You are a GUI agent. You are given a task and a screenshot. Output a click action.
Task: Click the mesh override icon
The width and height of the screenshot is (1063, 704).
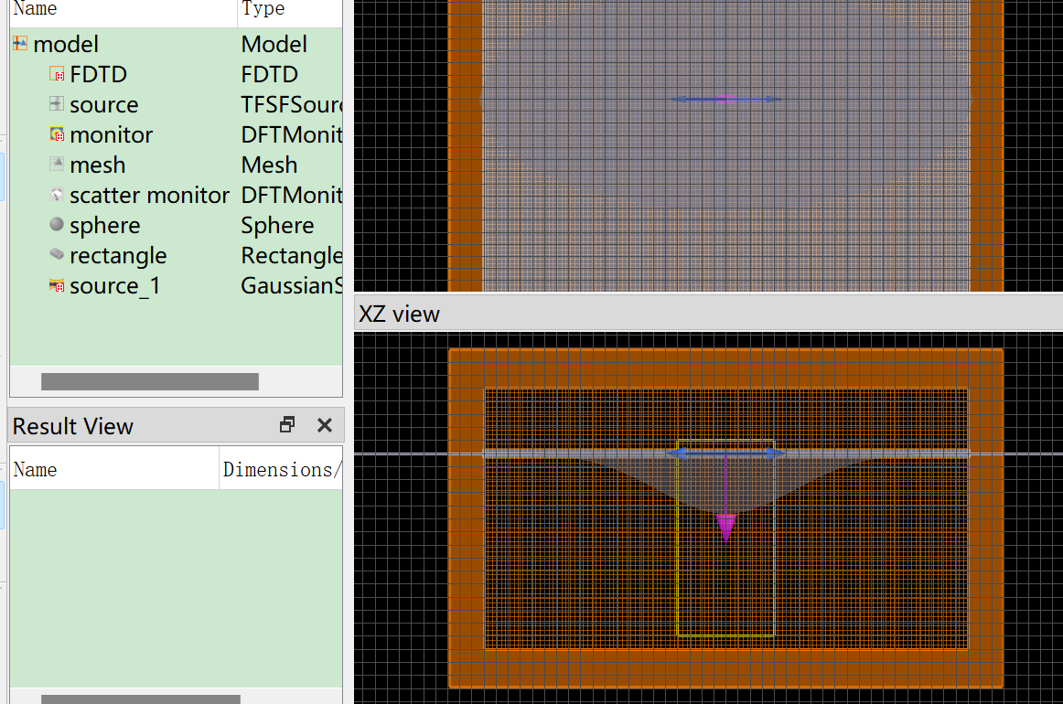(57, 165)
